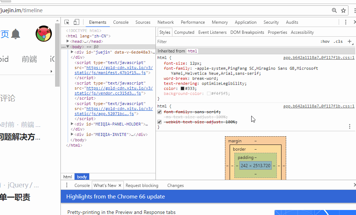The image size is (356, 215).
Task: Expand the MEIQIA-PANEL-HOLDER div node
Action: (x=72, y=124)
